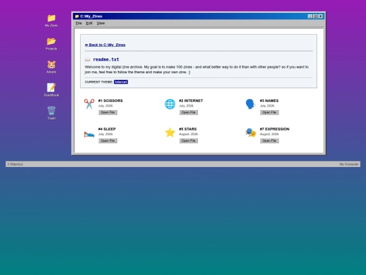Click the 2 Object(s) status bar text
The width and height of the screenshot is (366, 275).
click(15, 164)
